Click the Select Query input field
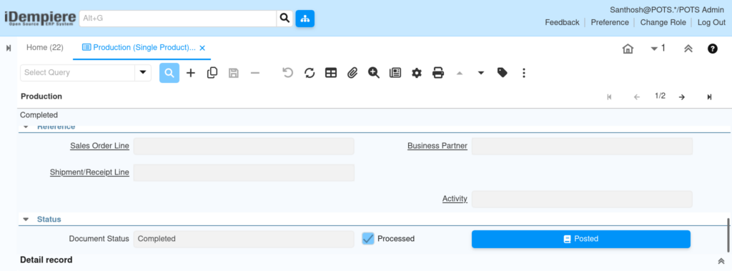 (77, 73)
